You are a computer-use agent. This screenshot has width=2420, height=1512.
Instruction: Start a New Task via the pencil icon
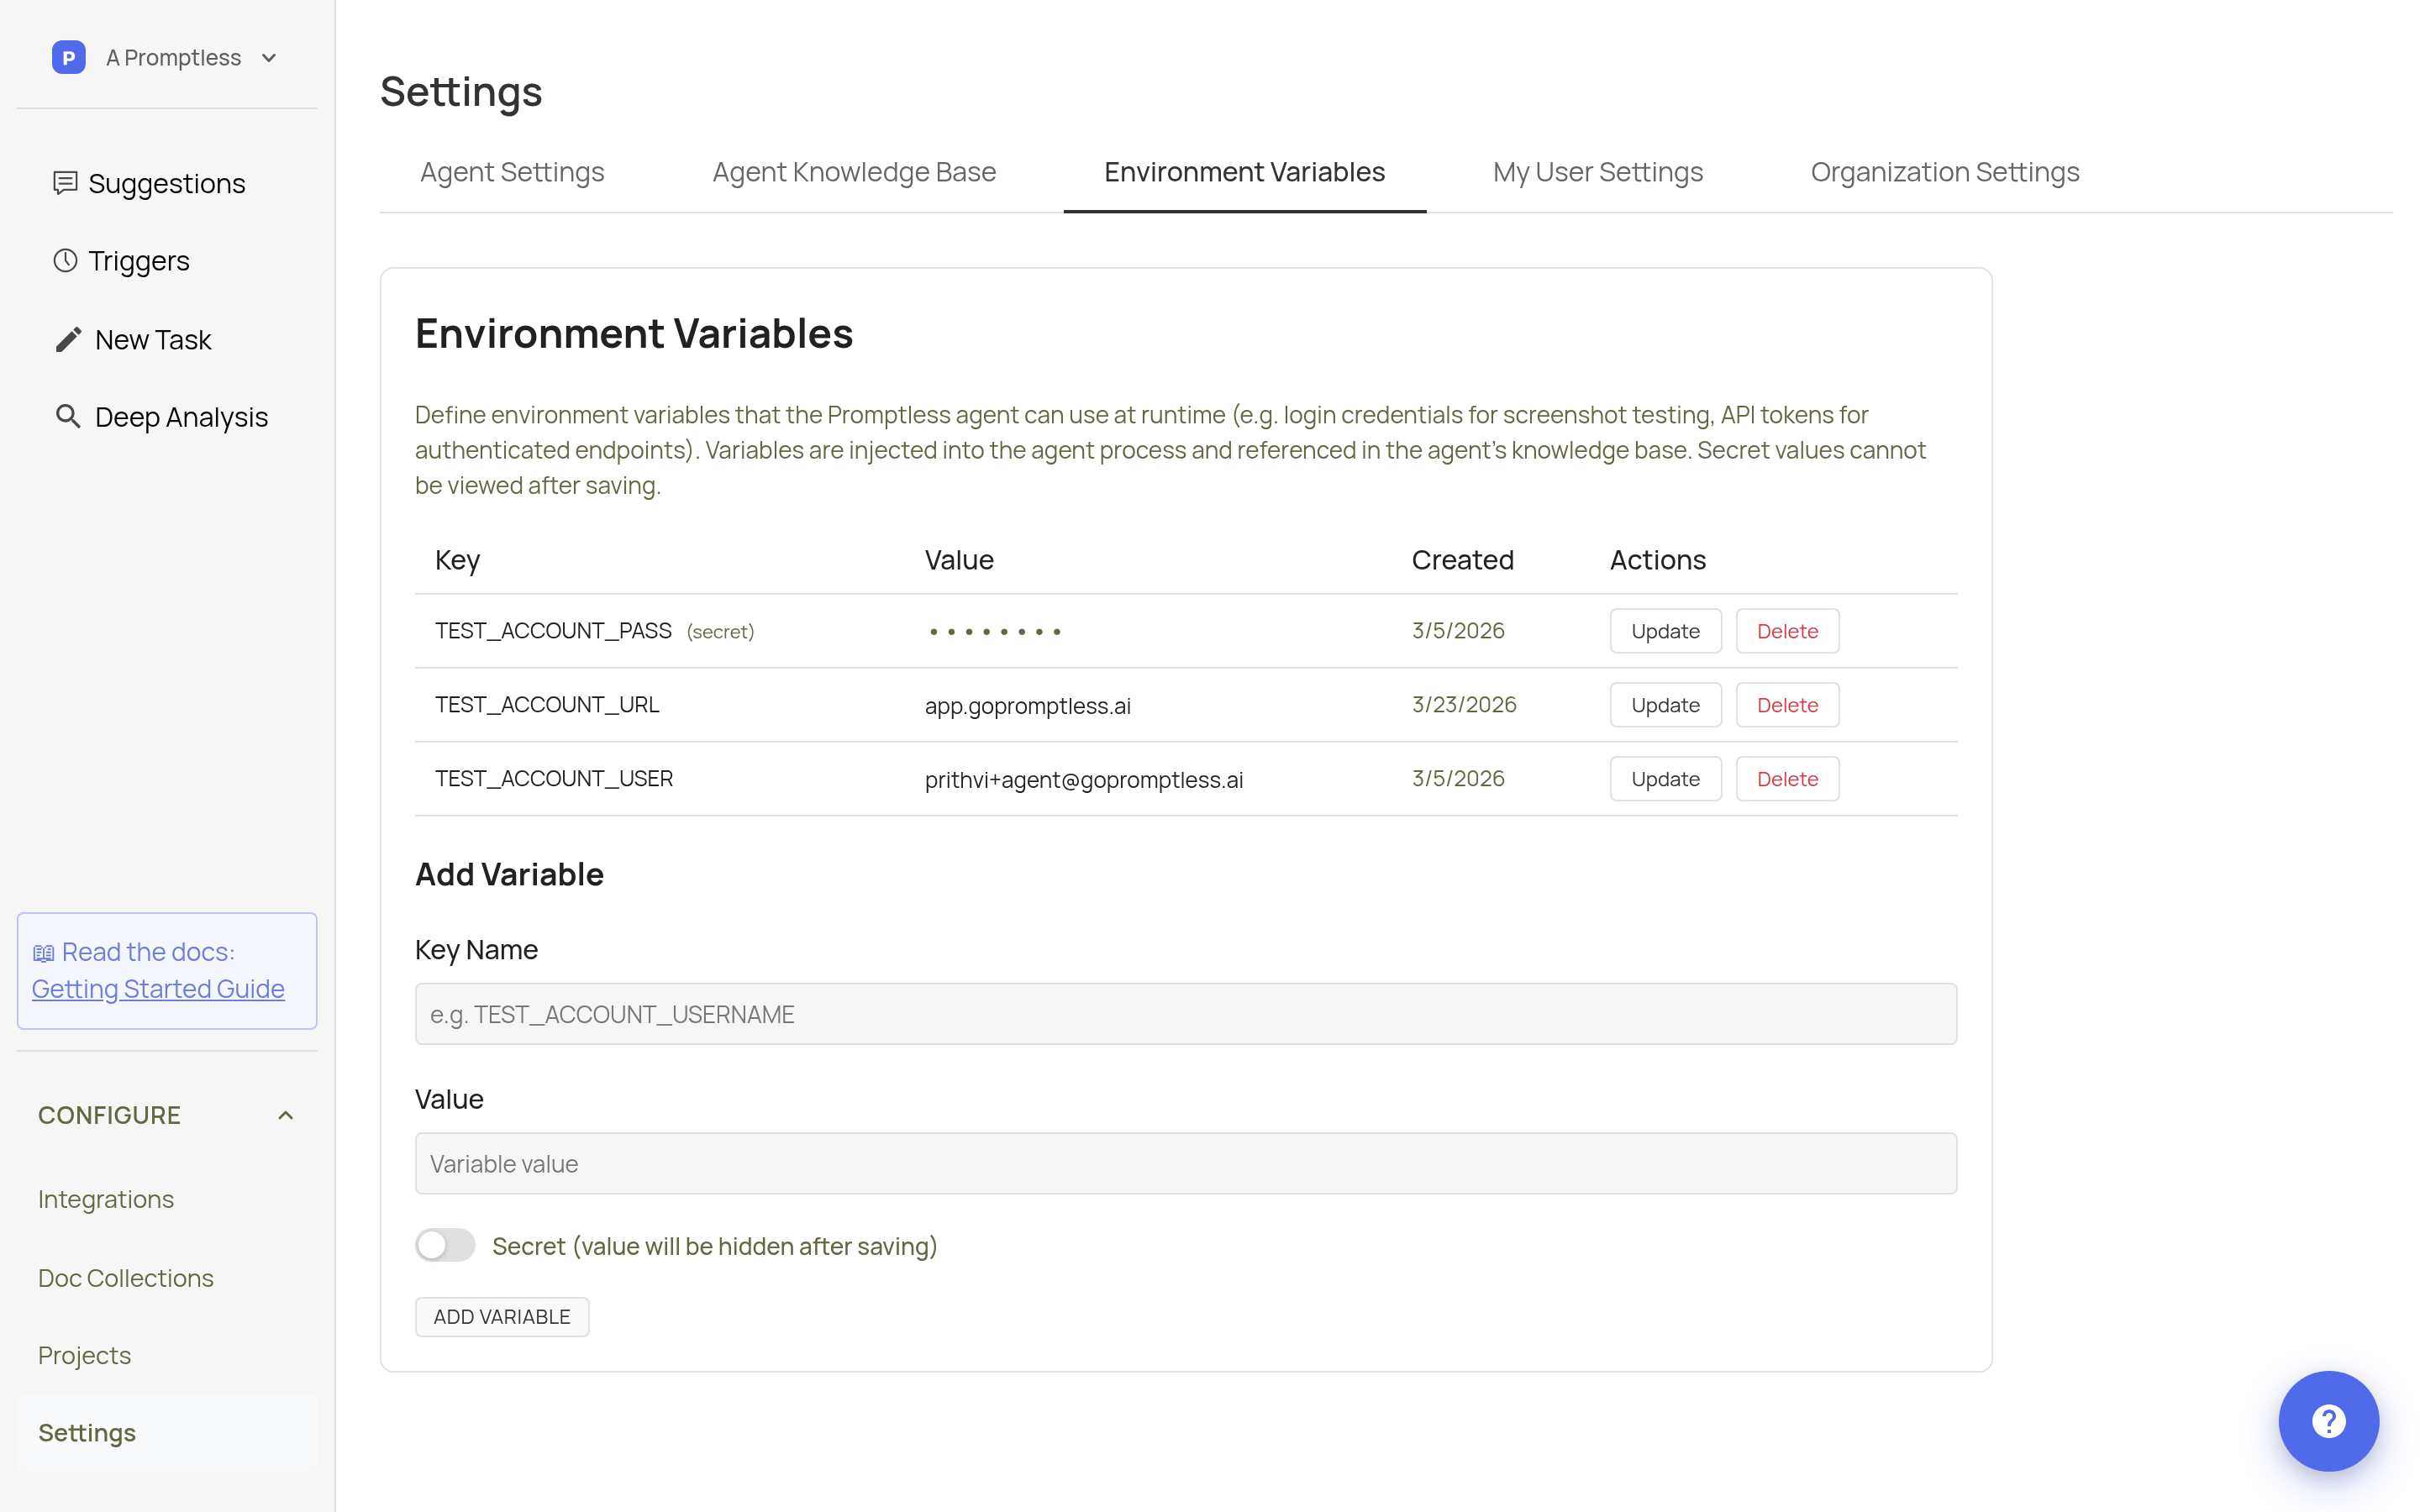(68, 339)
